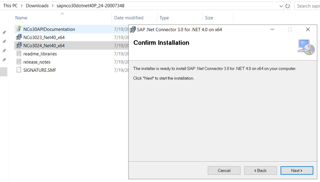Click the Search box in Explorer
Screen dimensions: 320x182
point(307,6)
